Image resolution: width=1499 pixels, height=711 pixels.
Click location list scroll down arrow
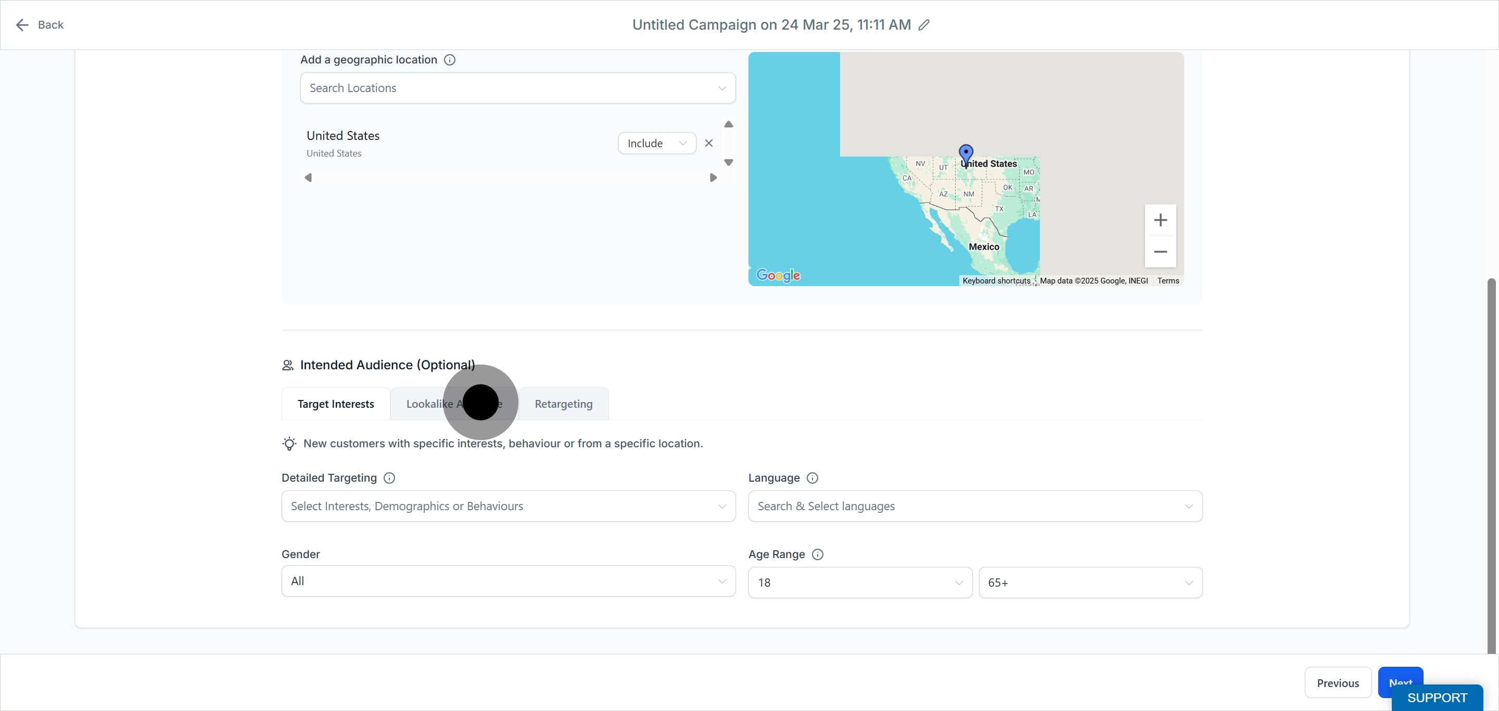click(729, 162)
